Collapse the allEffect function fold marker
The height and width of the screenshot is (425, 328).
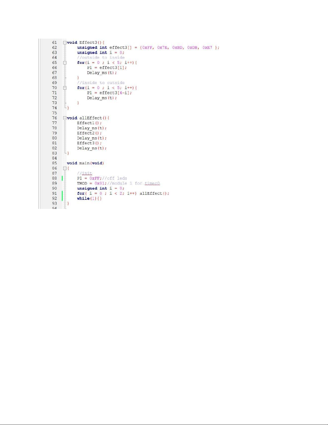[x=65, y=118]
